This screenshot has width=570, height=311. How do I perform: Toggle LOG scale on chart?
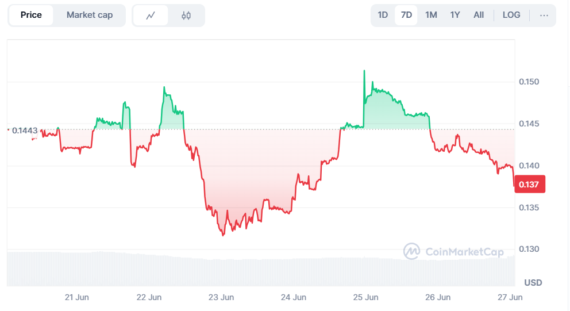point(511,15)
